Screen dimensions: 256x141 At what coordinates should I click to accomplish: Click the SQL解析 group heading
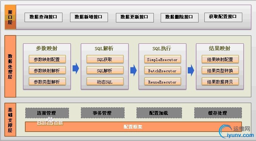[104, 48]
